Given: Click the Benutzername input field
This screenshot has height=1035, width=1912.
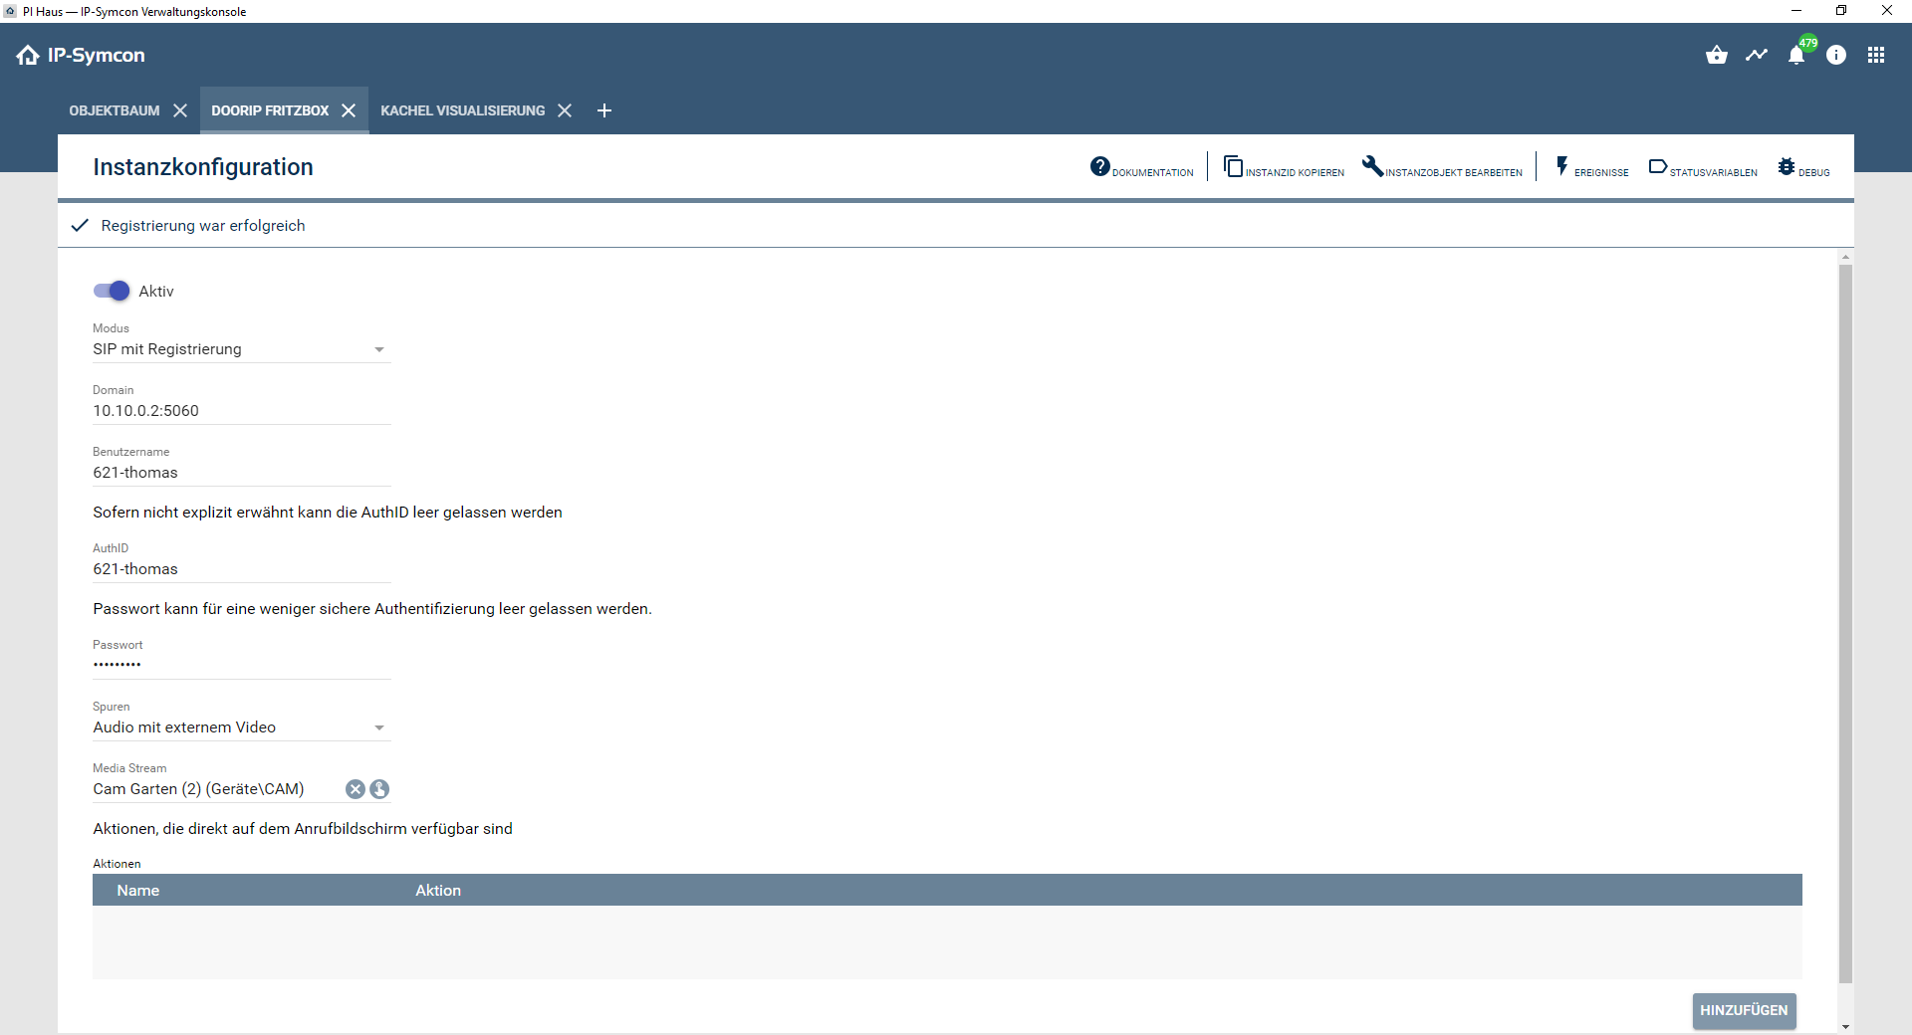Looking at the screenshot, I should [241, 473].
